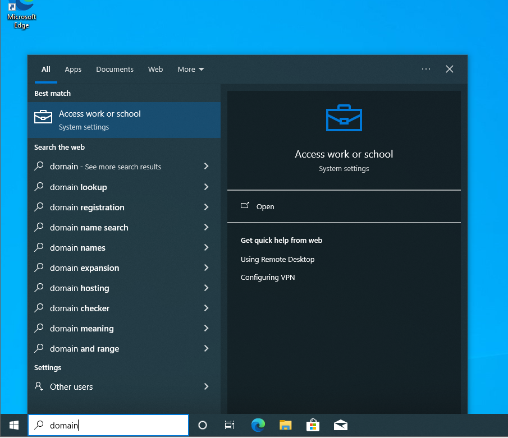
Task: Select 'domain meaning' web suggestion
Action: tap(124, 329)
